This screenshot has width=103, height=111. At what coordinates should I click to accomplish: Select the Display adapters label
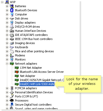click(x=25, y=23)
